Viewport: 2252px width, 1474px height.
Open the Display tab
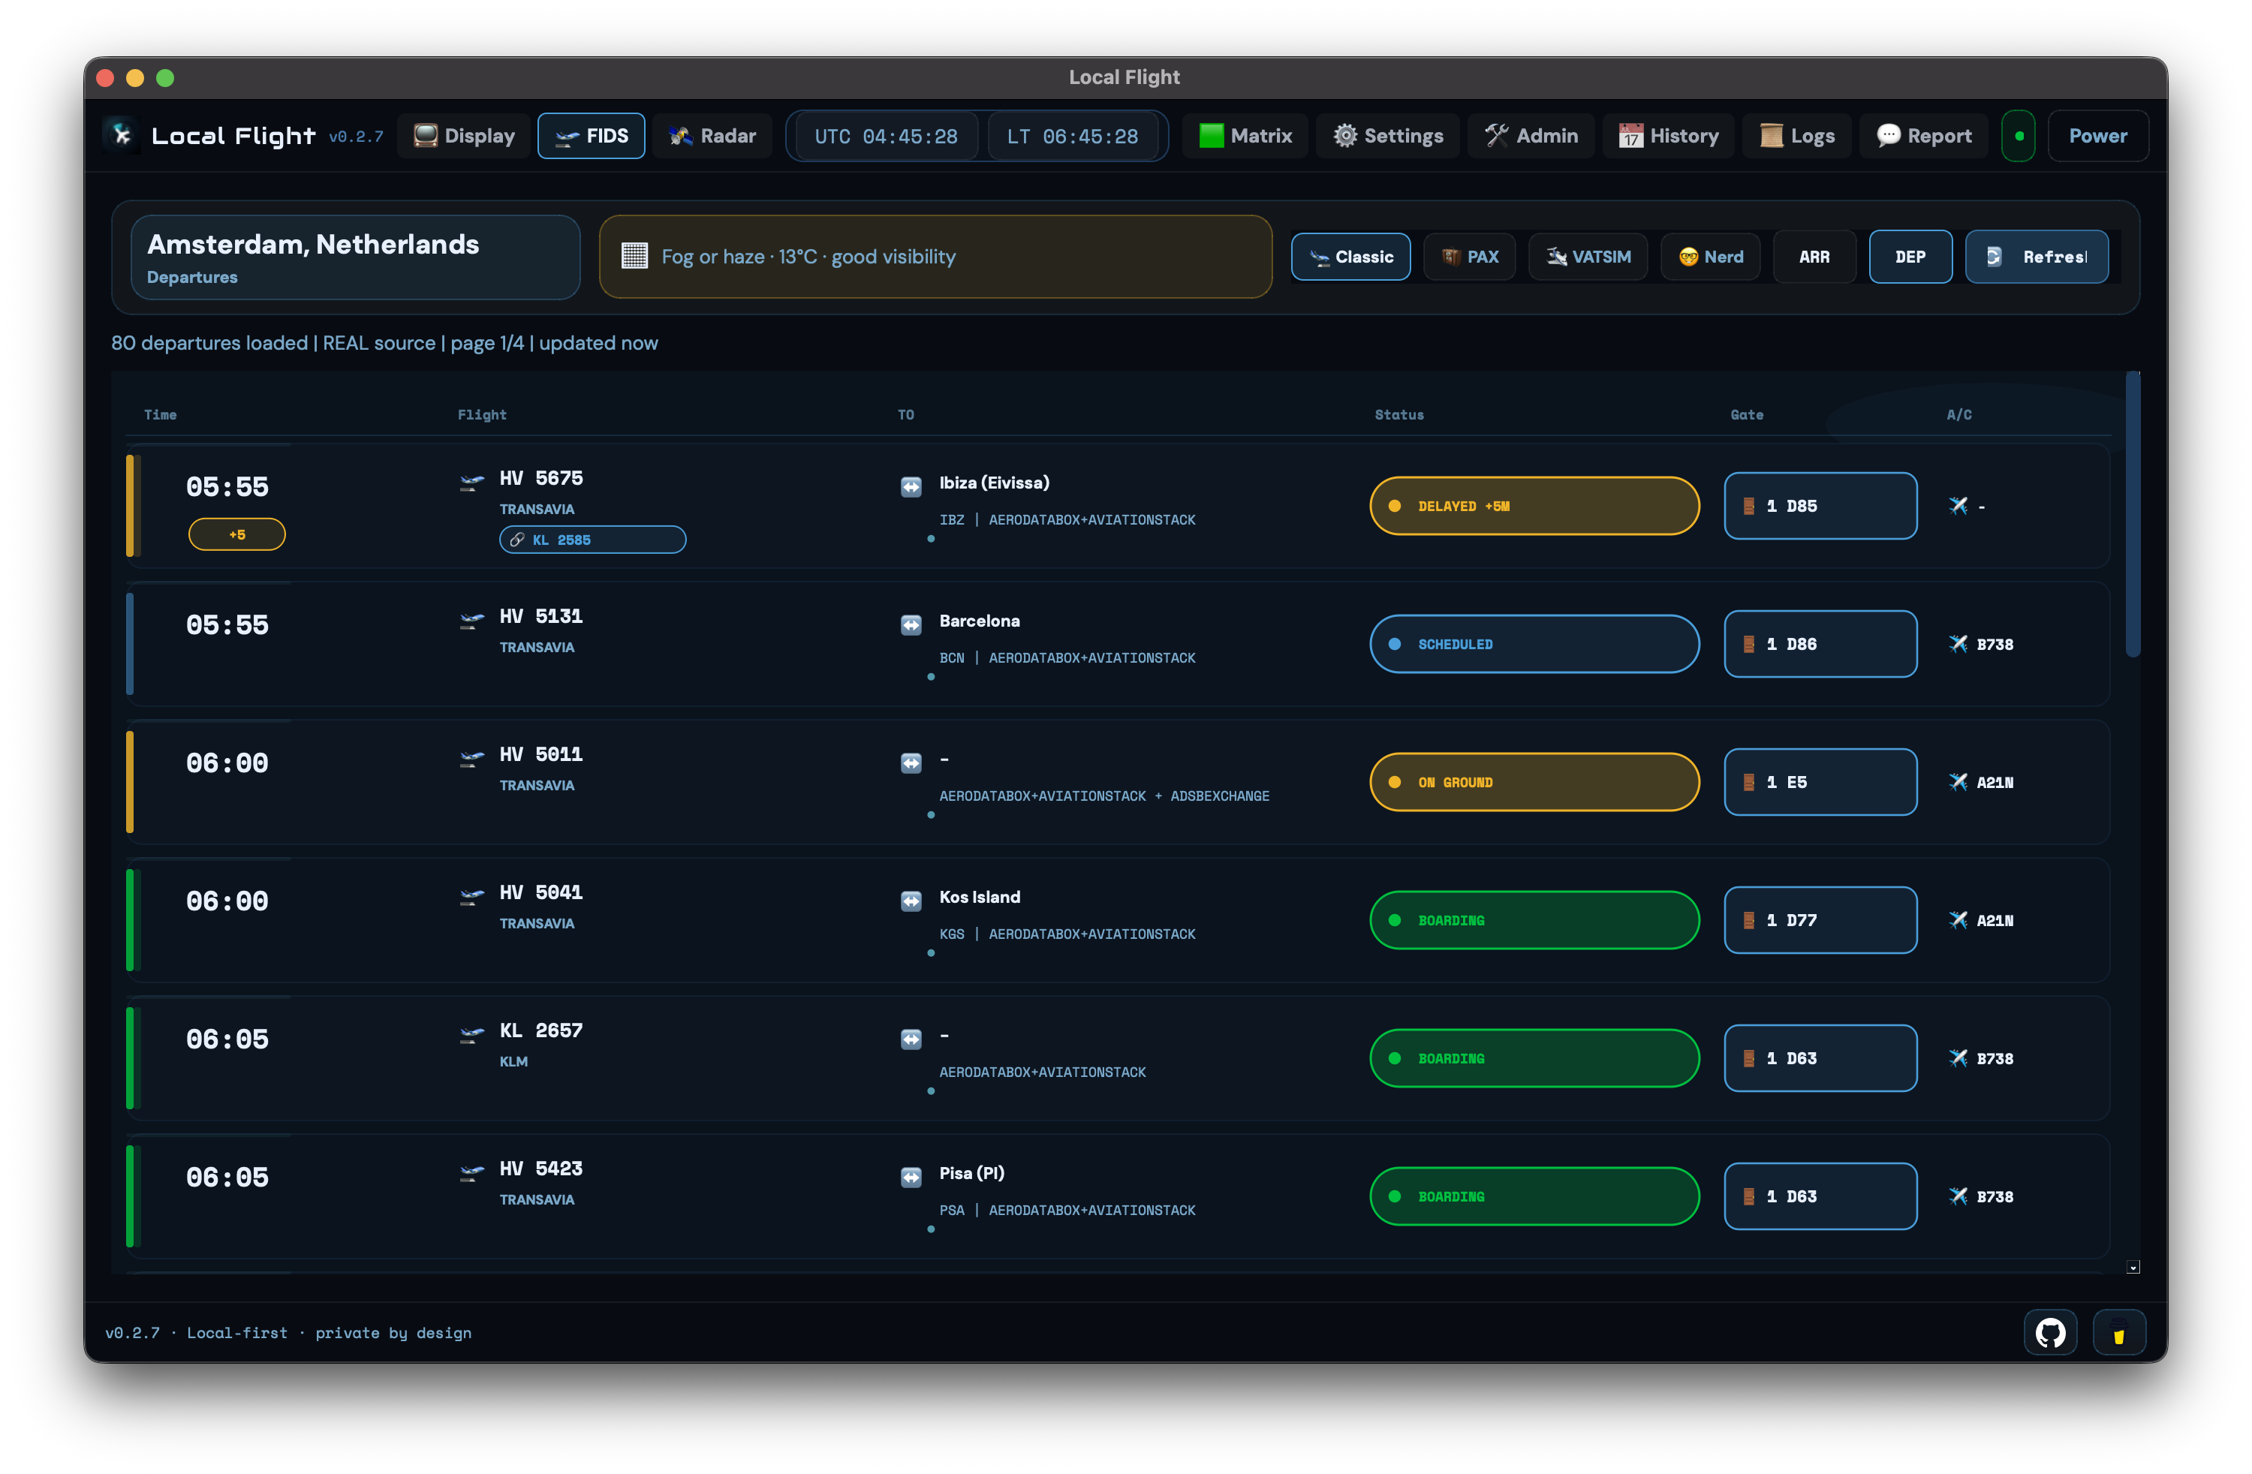[x=464, y=135]
